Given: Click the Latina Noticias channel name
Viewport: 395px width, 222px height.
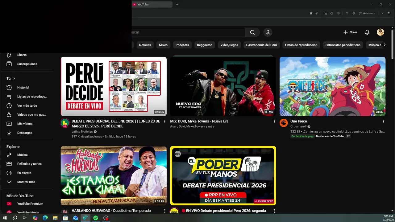Looking at the screenshot, I should [82, 132].
